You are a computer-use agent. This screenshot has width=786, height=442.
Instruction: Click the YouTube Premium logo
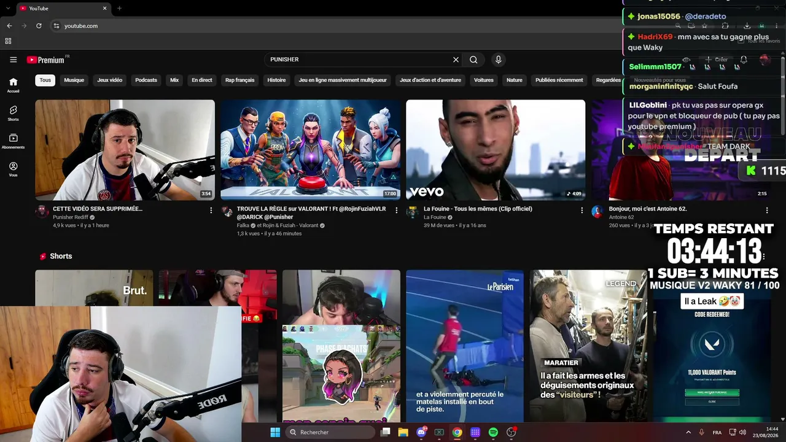pos(45,60)
